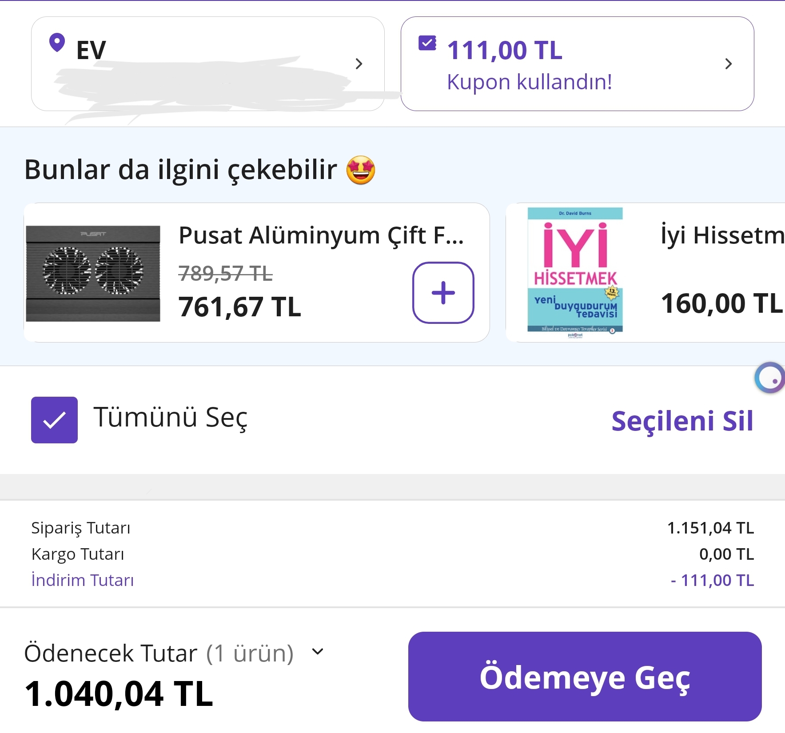Tap the İndirim Tutarı discount row label

click(83, 580)
